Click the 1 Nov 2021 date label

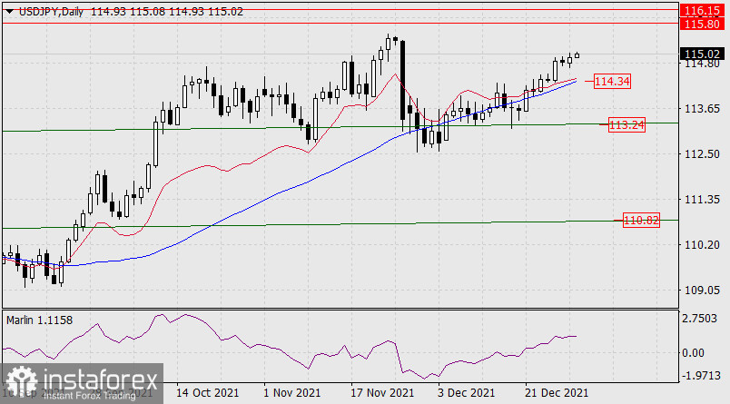point(291,393)
